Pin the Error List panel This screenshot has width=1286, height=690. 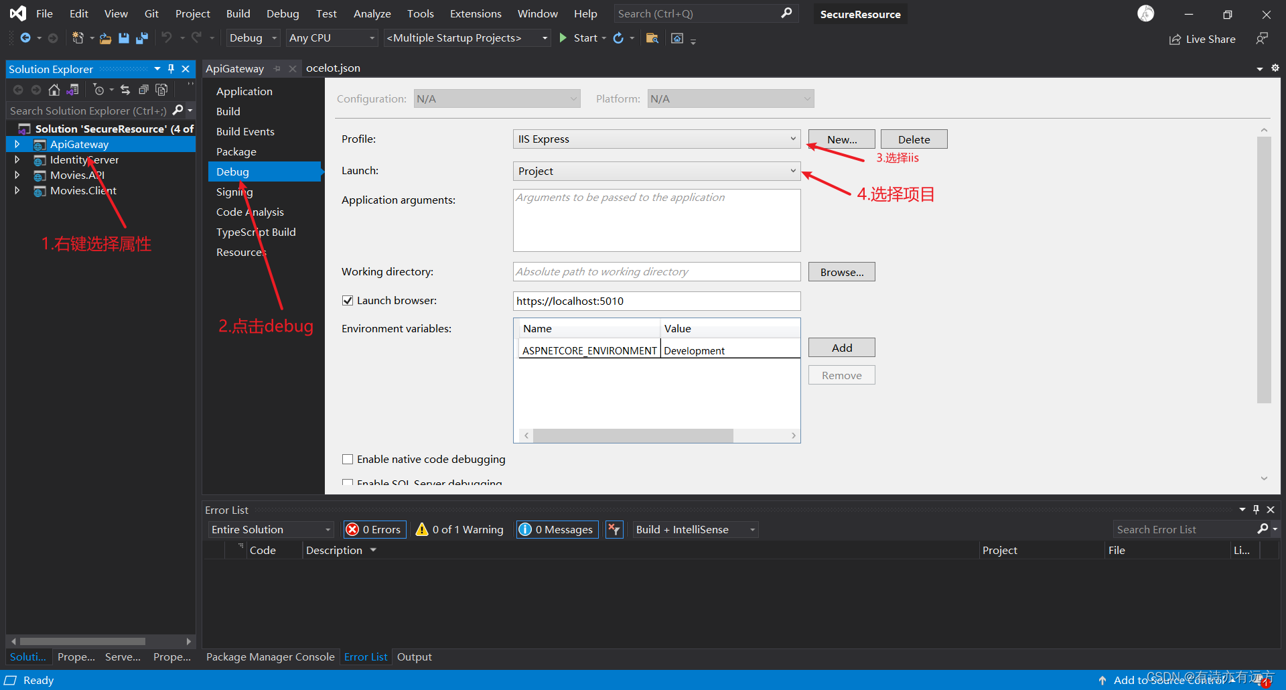click(x=1257, y=510)
